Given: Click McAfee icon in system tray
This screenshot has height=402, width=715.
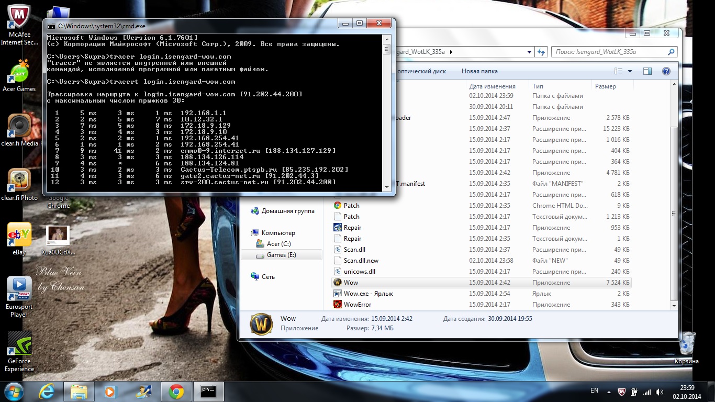Looking at the screenshot, I should 622,392.
